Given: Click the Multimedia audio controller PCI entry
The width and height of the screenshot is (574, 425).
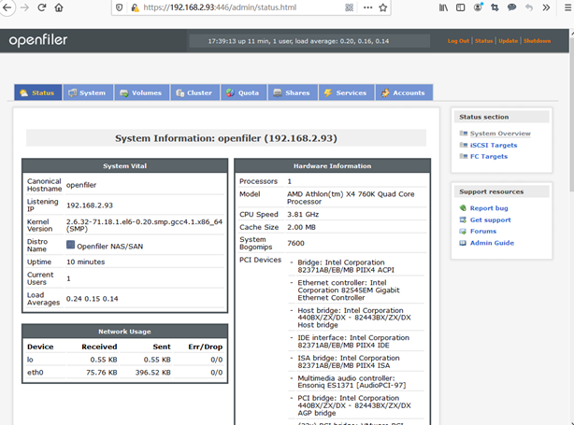Looking at the screenshot, I should [x=352, y=381].
